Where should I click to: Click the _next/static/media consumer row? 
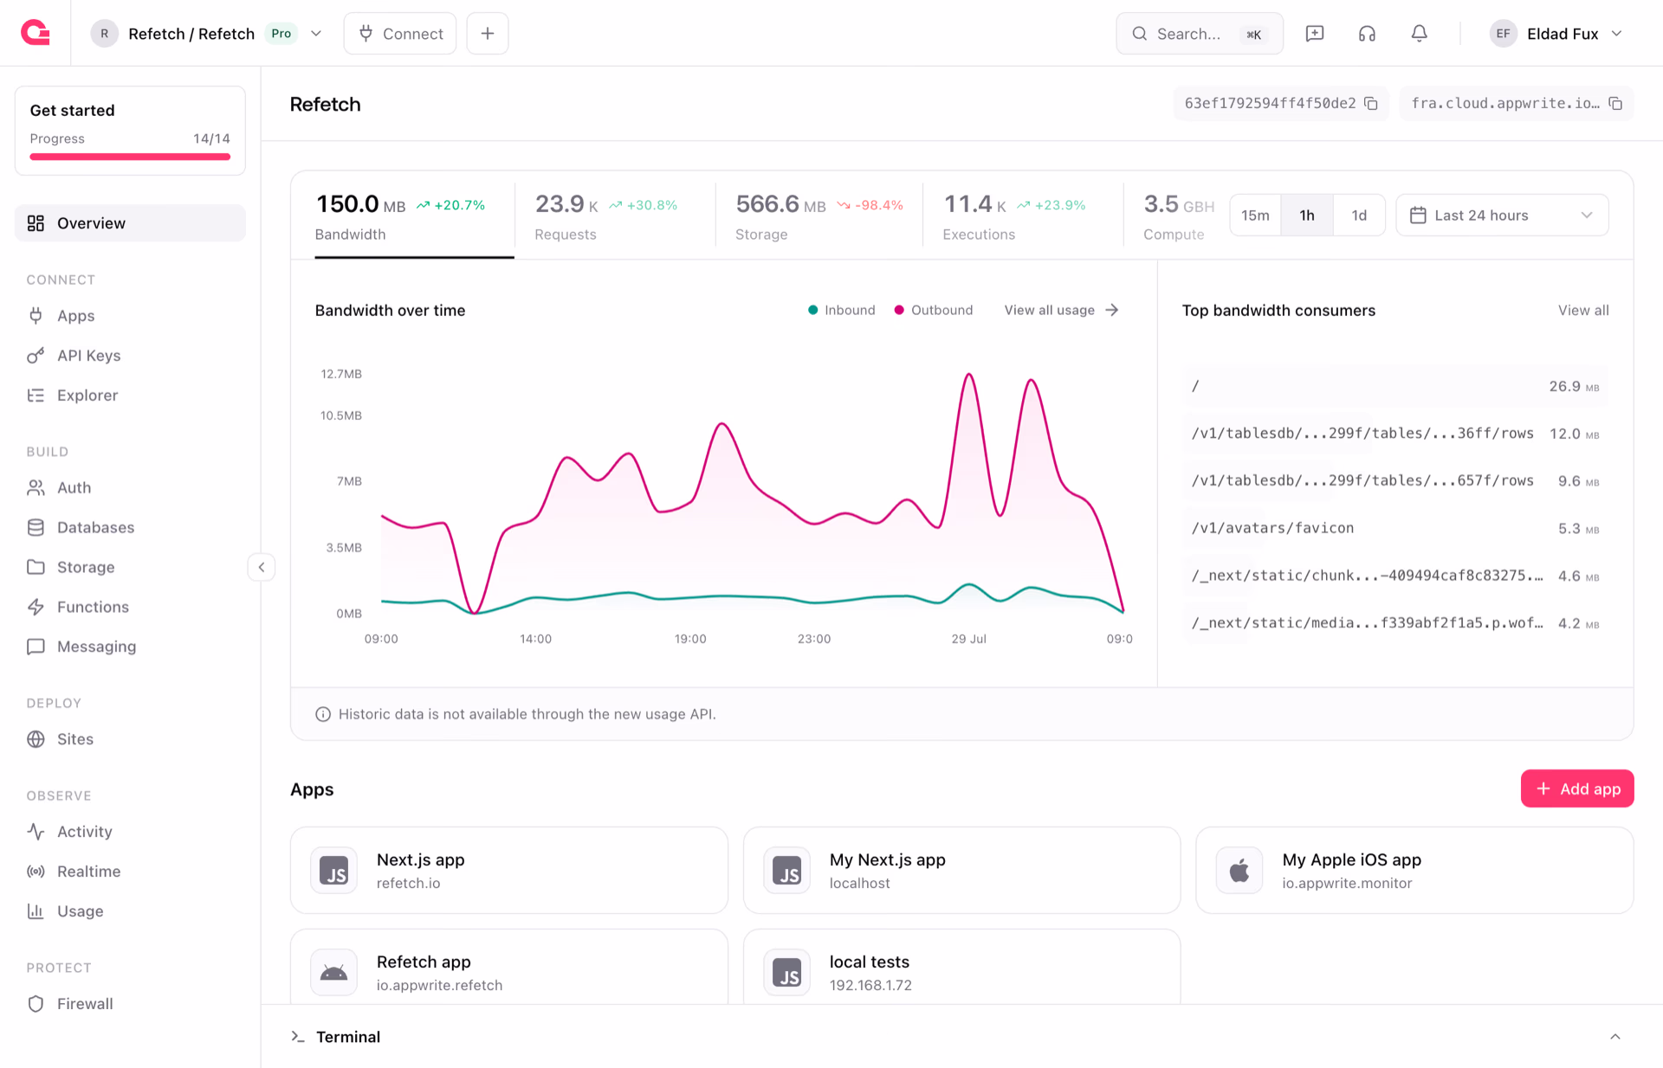(x=1395, y=623)
